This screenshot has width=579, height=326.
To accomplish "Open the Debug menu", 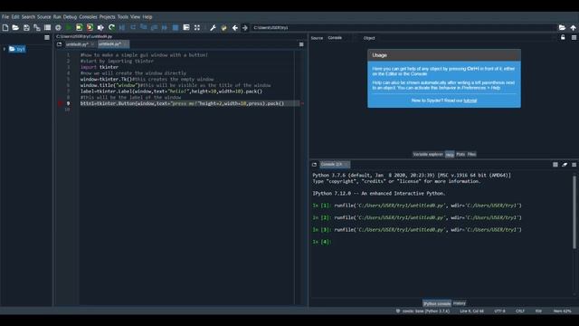I will point(70,17).
